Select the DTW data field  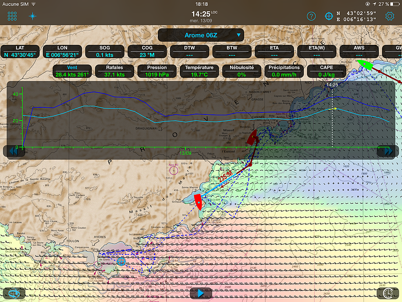tap(190, 52)
